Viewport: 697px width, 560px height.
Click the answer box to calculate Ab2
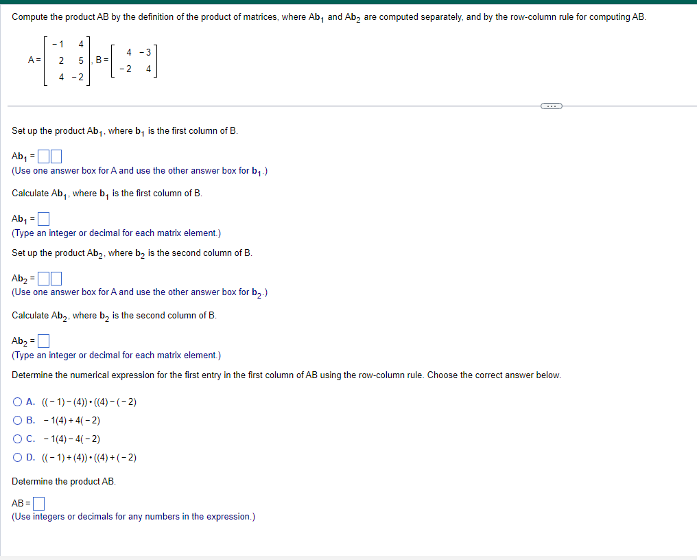[x=43, y=340]
